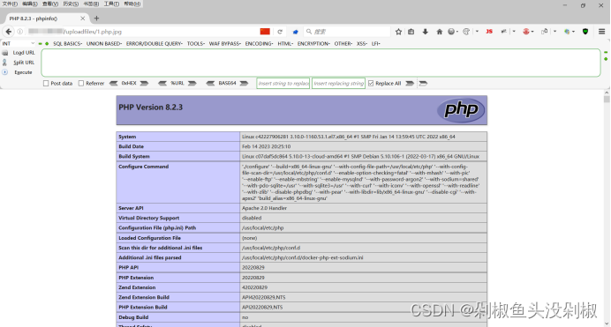
Task: Click the red JS toggle icon
Action: coord(489,32)
